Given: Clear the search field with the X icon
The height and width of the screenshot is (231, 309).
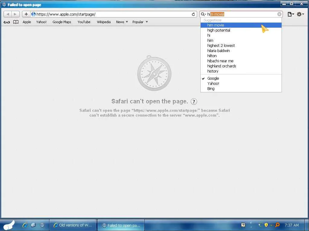Looking at the screenshot, I should click(279, 14).
